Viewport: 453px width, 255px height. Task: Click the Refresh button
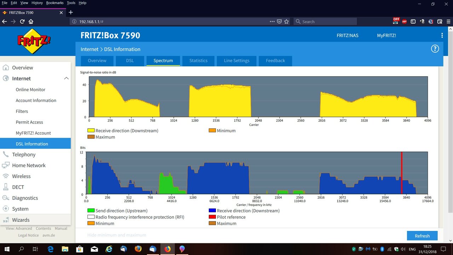pos(422,236)
